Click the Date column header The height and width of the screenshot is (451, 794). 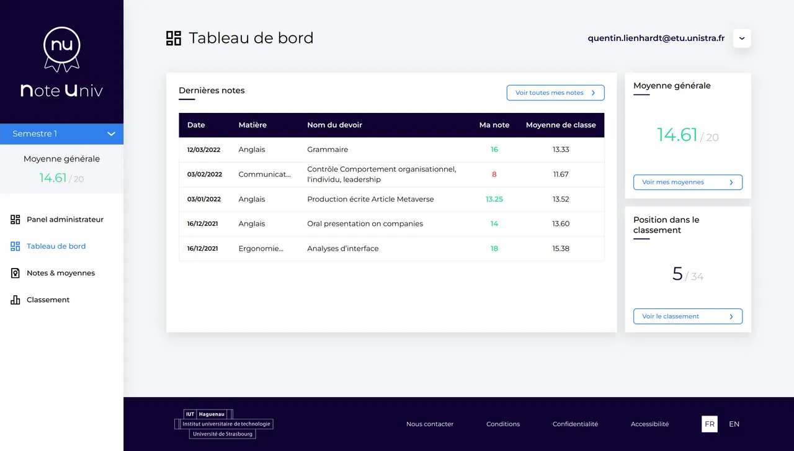click(x=196, y=125)
